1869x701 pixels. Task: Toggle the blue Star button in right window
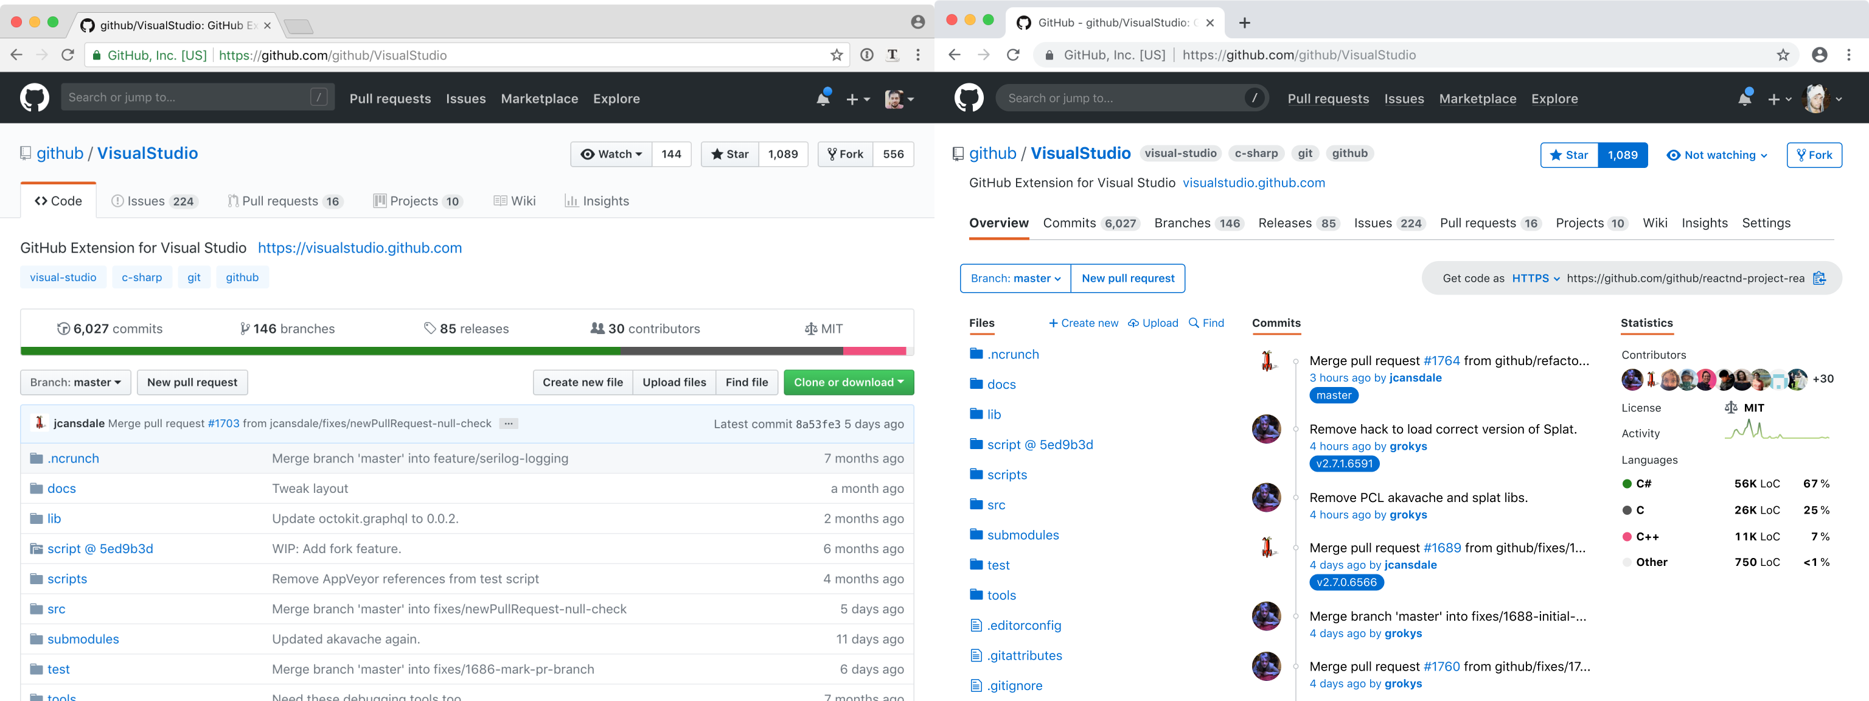pyautogui.click(x=1568, y=155)
